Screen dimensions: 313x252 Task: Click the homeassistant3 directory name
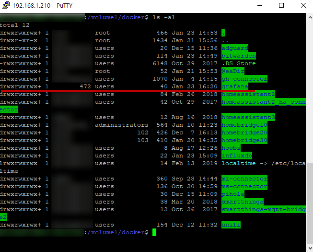coord(248,117)
